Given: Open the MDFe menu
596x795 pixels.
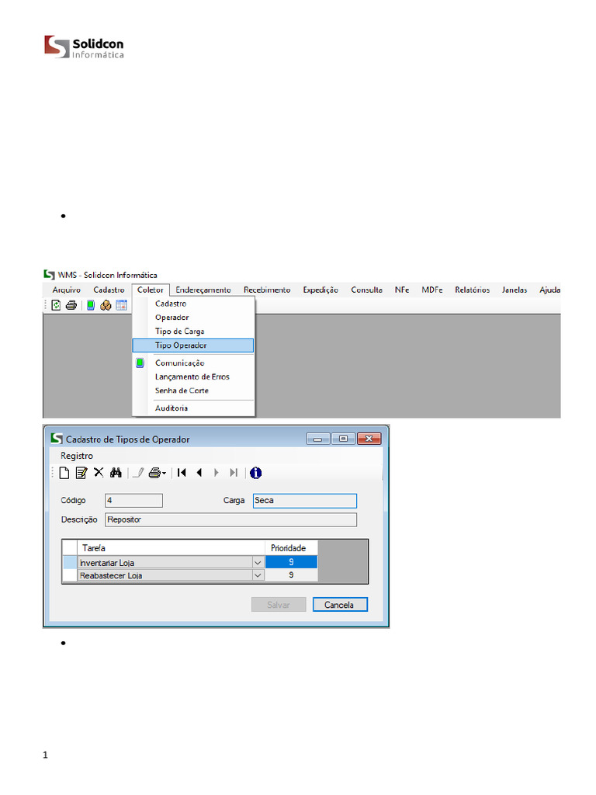Looking at the screenshot, I should (x=432, y=290).
